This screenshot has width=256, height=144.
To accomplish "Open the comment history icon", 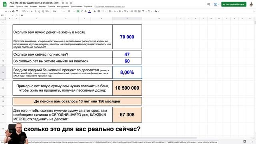I will click(208, 4).
